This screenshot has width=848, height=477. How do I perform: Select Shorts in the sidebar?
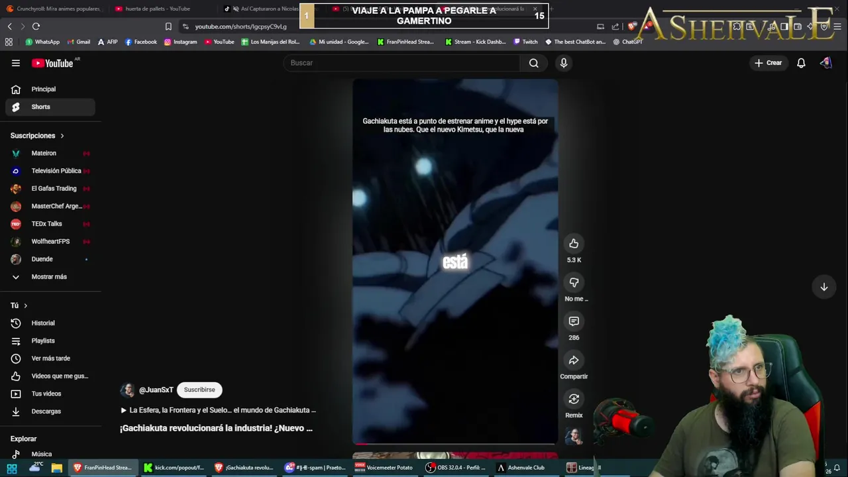point(50,107)
